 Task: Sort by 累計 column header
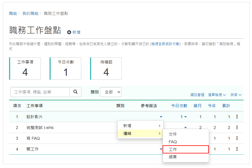click(x=226, y=106)
